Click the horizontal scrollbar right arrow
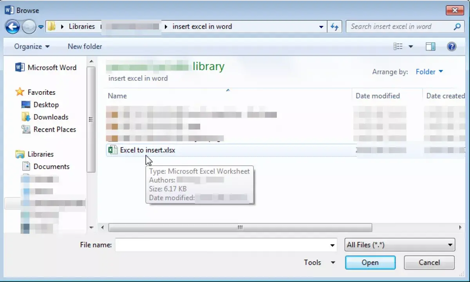This screenshot has height=282, width=470. click(460, 228)
